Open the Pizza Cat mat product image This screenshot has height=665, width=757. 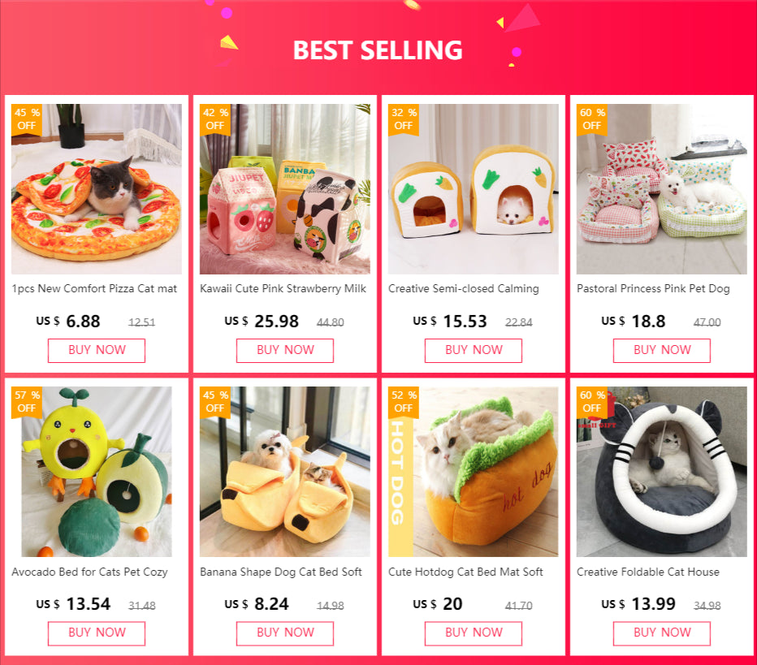click(x=97, y=189)
